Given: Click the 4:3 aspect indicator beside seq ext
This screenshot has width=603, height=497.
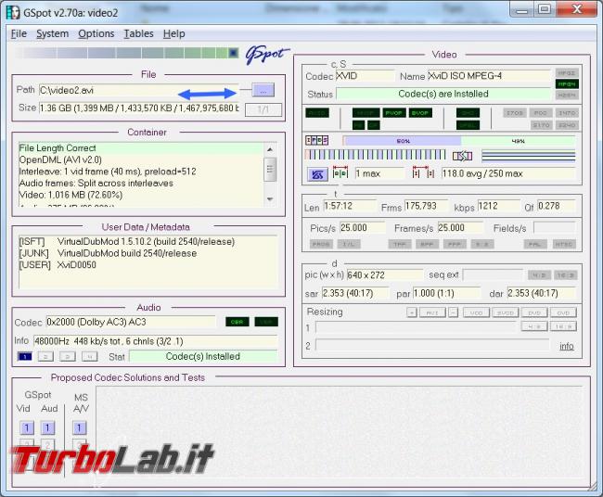Looking at the screenshot, I should 540,275.
